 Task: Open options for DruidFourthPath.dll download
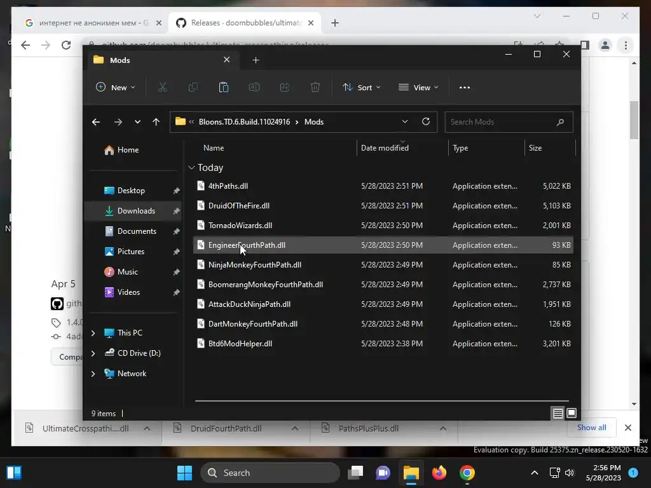(295, 428)
